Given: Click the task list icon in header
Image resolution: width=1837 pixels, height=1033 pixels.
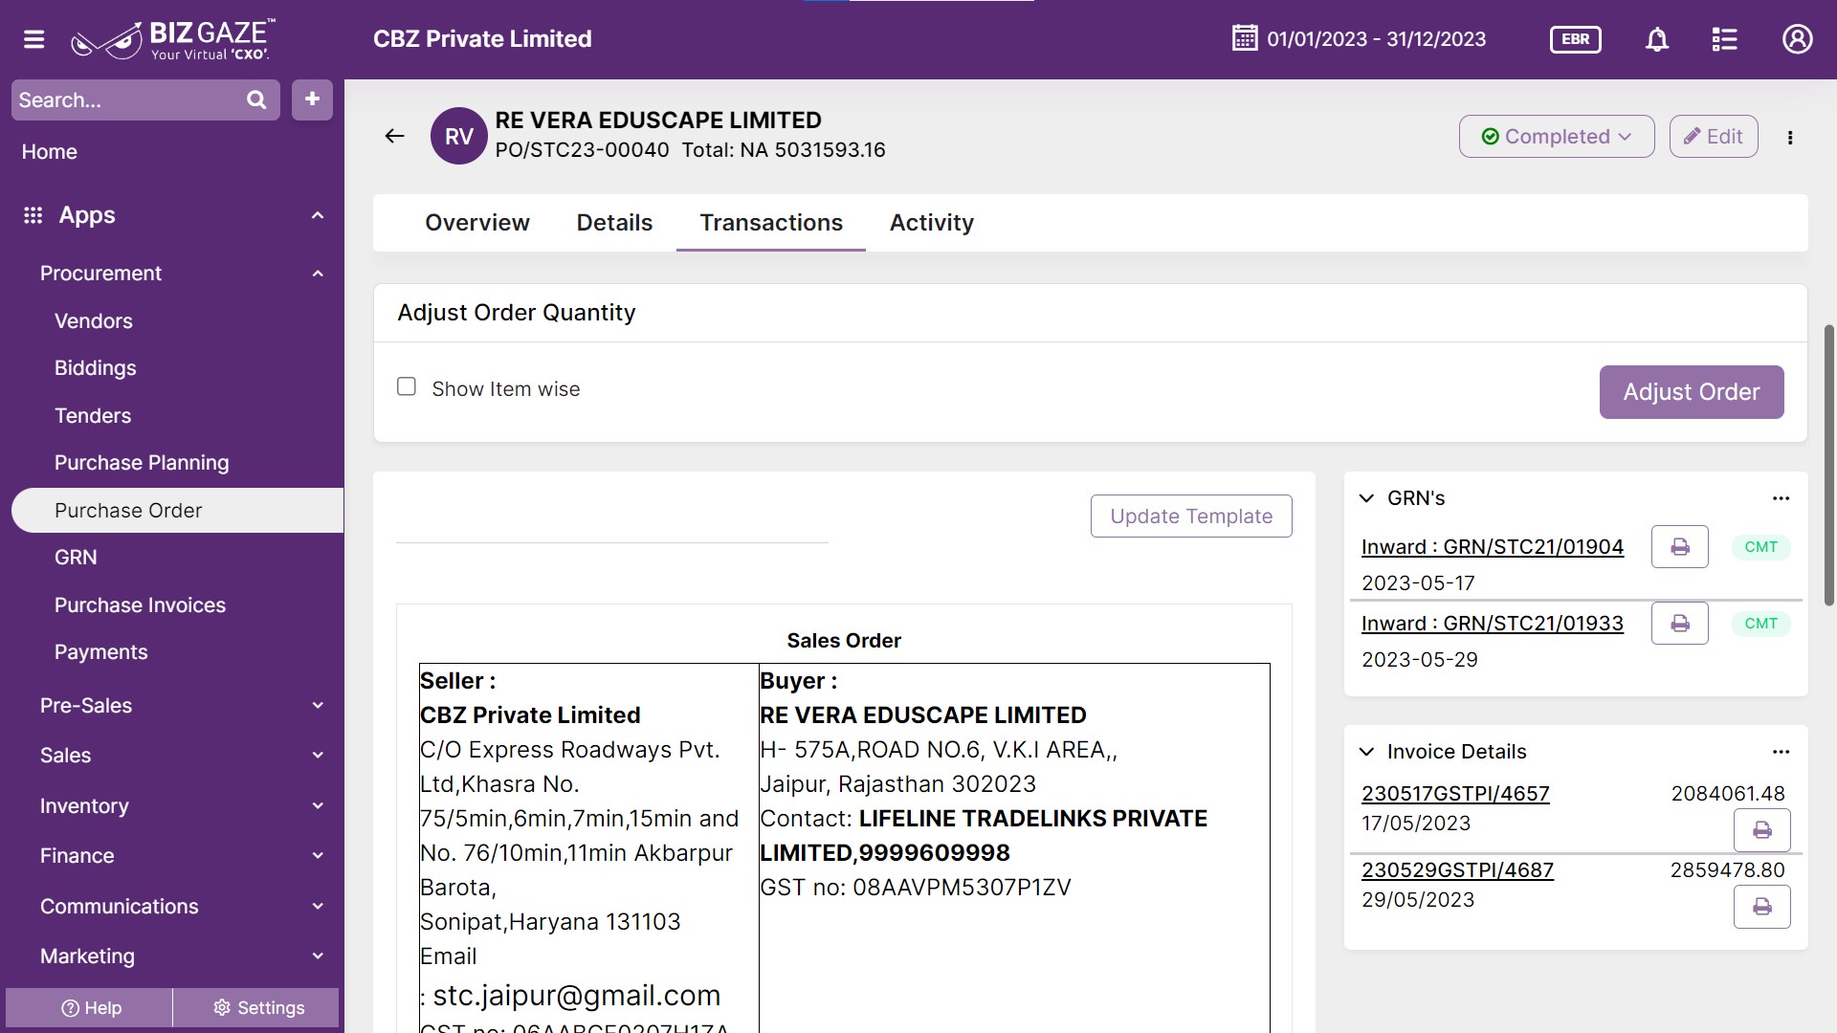Looking at the screenshot, I should click(1724, 39).
